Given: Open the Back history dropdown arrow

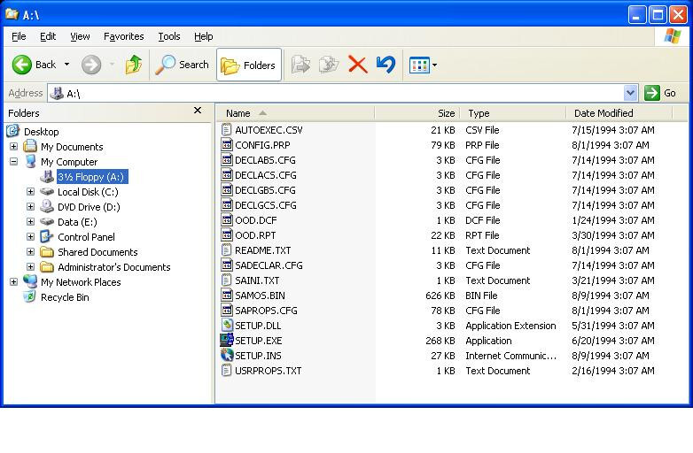Looking at the screenshot, I should point(66,65).
